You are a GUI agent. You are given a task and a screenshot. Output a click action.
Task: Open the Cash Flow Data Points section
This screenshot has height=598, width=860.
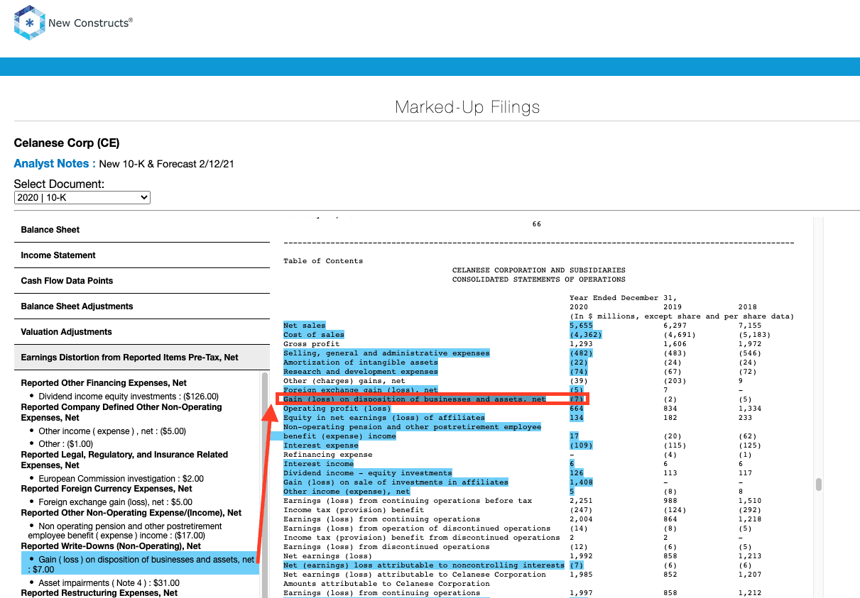click(x=141, y=281)
